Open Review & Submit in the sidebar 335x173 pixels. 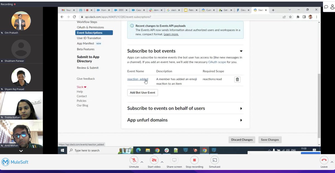coord(88,68)
